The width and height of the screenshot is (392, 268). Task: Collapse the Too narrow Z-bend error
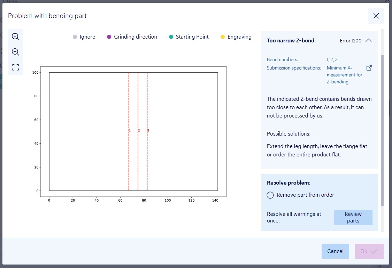368,41
